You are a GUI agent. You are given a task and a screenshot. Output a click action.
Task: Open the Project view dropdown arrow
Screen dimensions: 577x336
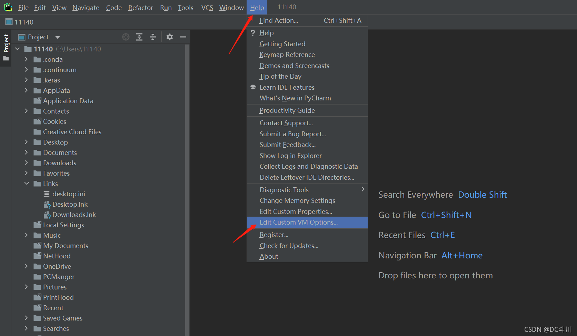click(58, 37)
